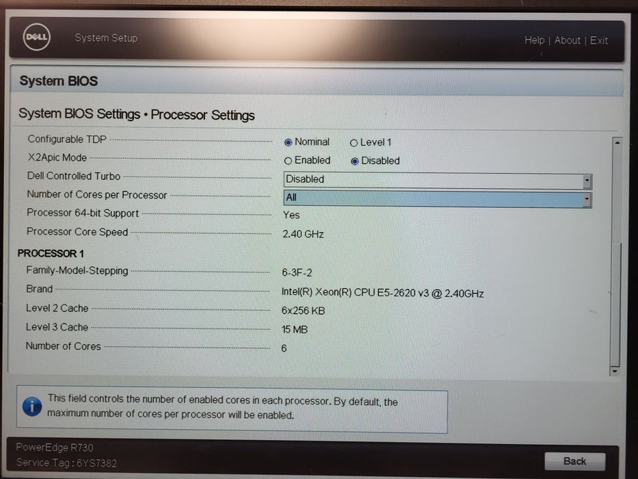Click the X2Apic Mode label

pyautogui.click(x=57, y=157)
